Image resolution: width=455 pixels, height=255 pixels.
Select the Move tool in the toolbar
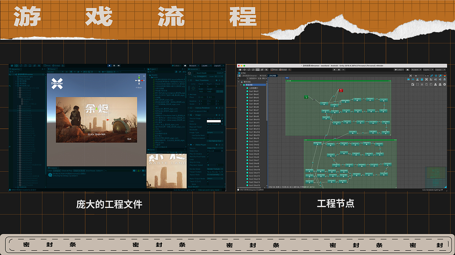[x=16, y=66]
